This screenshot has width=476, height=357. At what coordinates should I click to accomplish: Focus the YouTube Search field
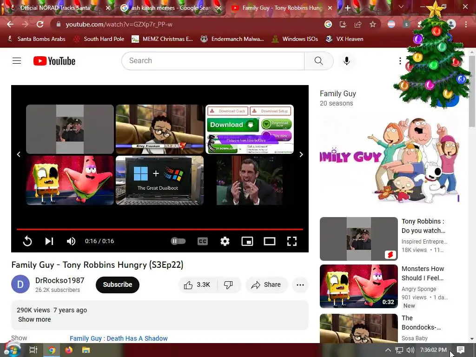(213, 61)
